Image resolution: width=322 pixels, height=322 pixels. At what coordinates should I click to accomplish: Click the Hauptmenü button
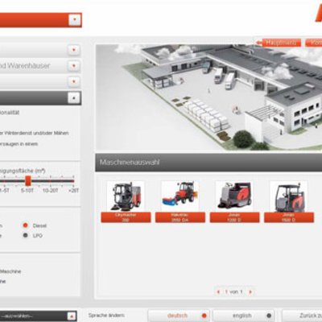tap(281, 43)
